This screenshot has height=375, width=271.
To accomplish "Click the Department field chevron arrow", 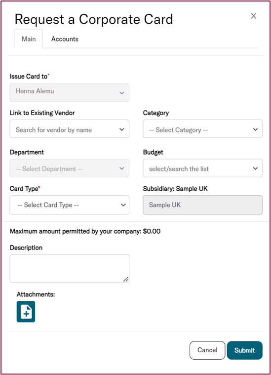I will (122, 168).
